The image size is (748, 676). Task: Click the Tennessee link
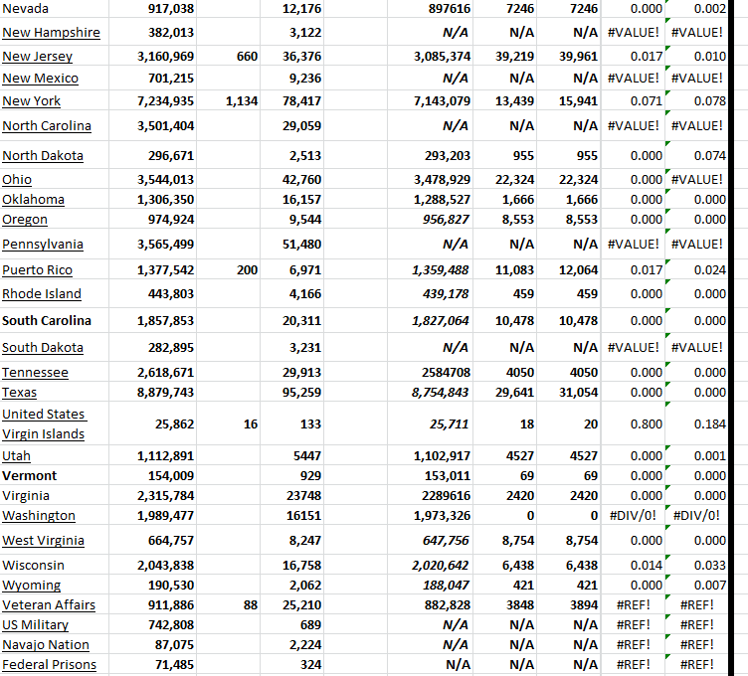pos(35,373)
